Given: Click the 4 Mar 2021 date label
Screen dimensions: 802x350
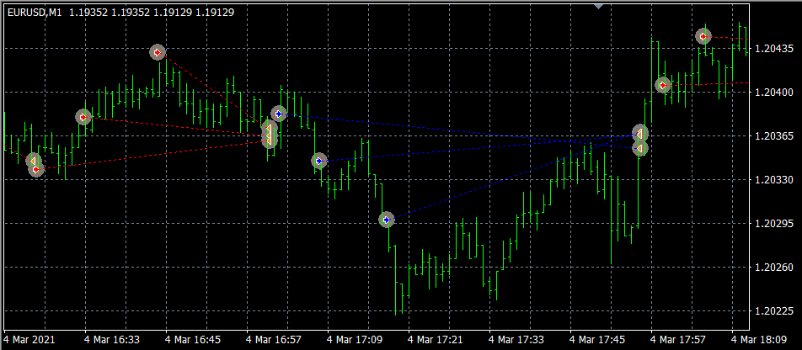Looking at the screenshot, I should (x=30, y=340).
